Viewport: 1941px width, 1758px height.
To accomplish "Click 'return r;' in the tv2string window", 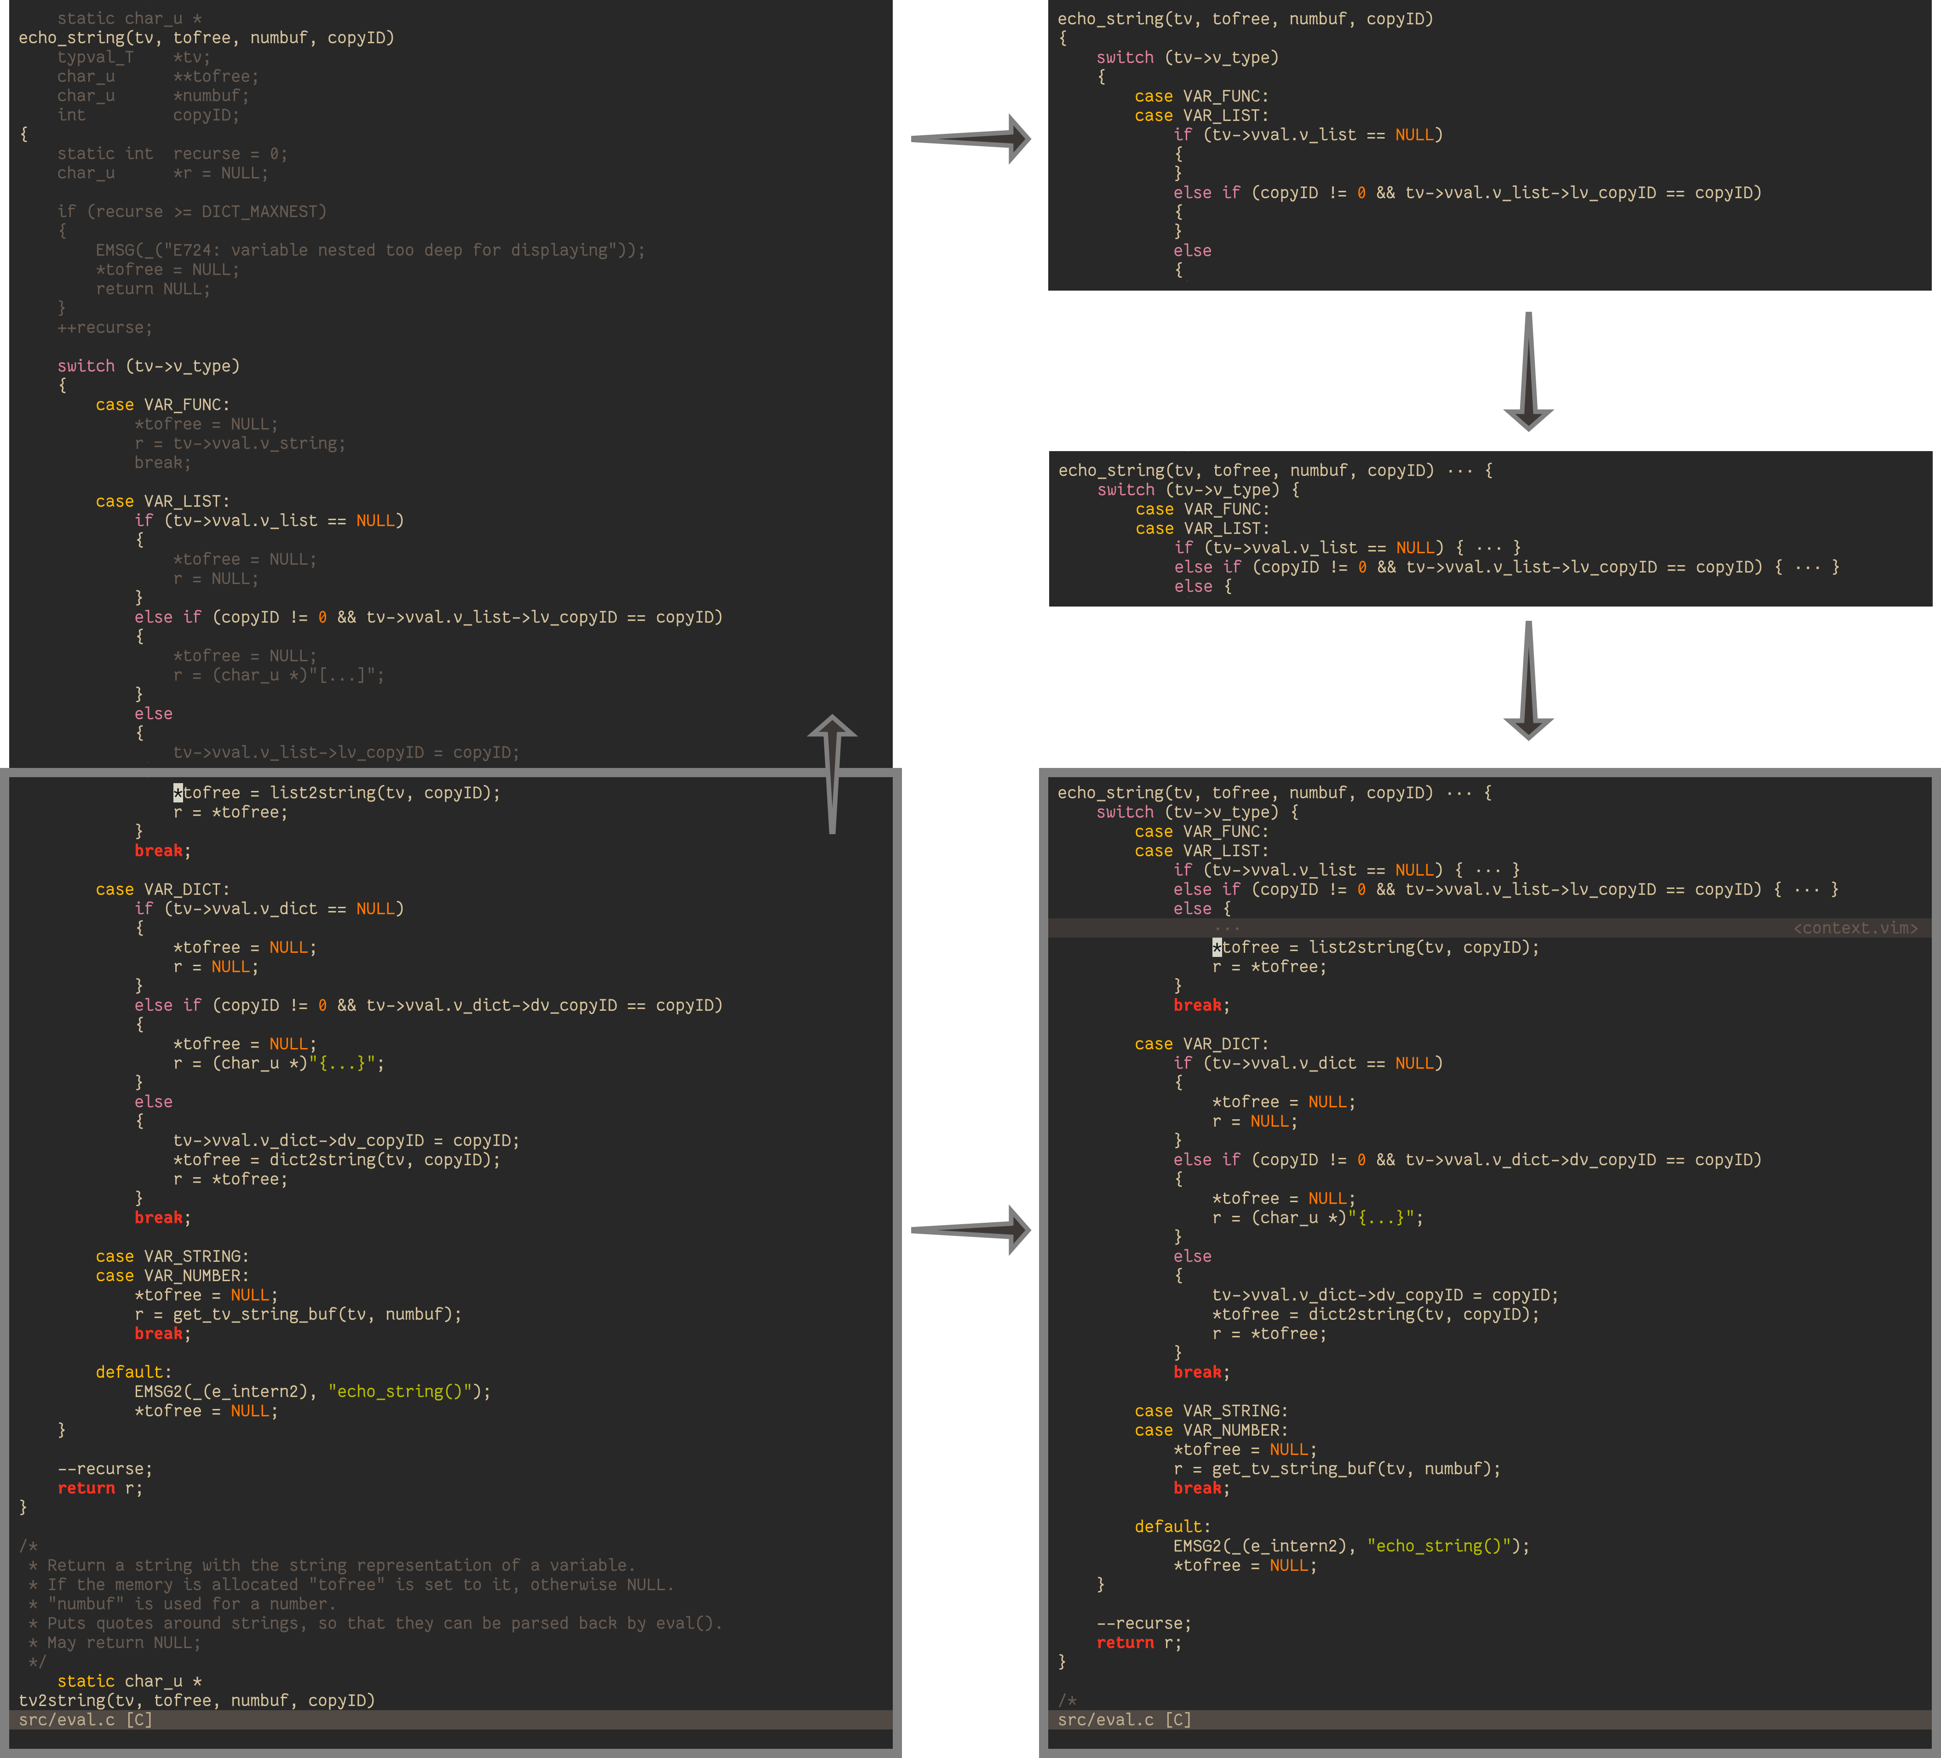I will pyautogui.click(x=100, y=1488).
